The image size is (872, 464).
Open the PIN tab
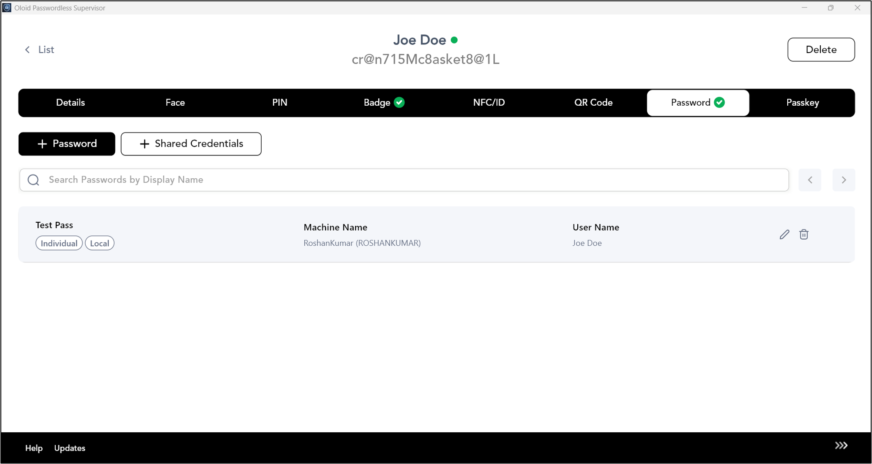point(280,103)
